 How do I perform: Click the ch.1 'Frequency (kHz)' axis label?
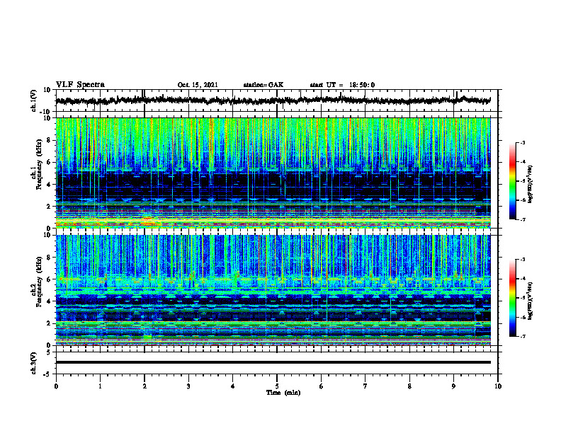[39, 163]
